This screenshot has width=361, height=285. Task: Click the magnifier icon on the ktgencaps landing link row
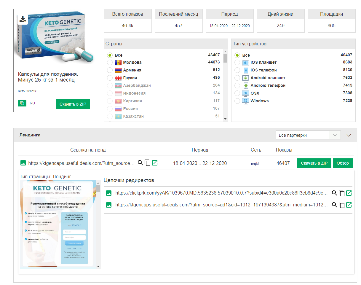140,163
